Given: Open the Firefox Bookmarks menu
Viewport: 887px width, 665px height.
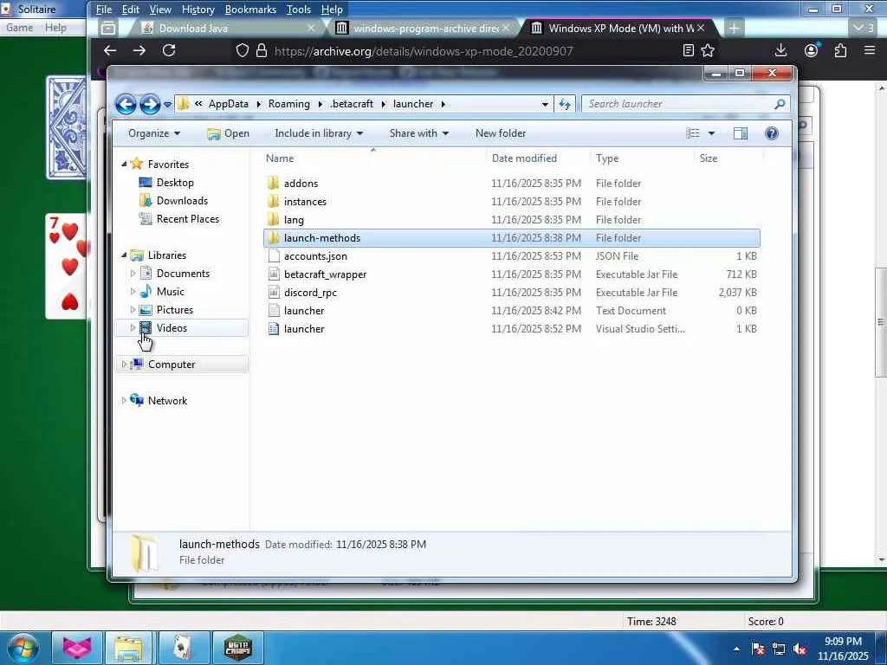Looking at the screenshot, I should tap(250, 10).
